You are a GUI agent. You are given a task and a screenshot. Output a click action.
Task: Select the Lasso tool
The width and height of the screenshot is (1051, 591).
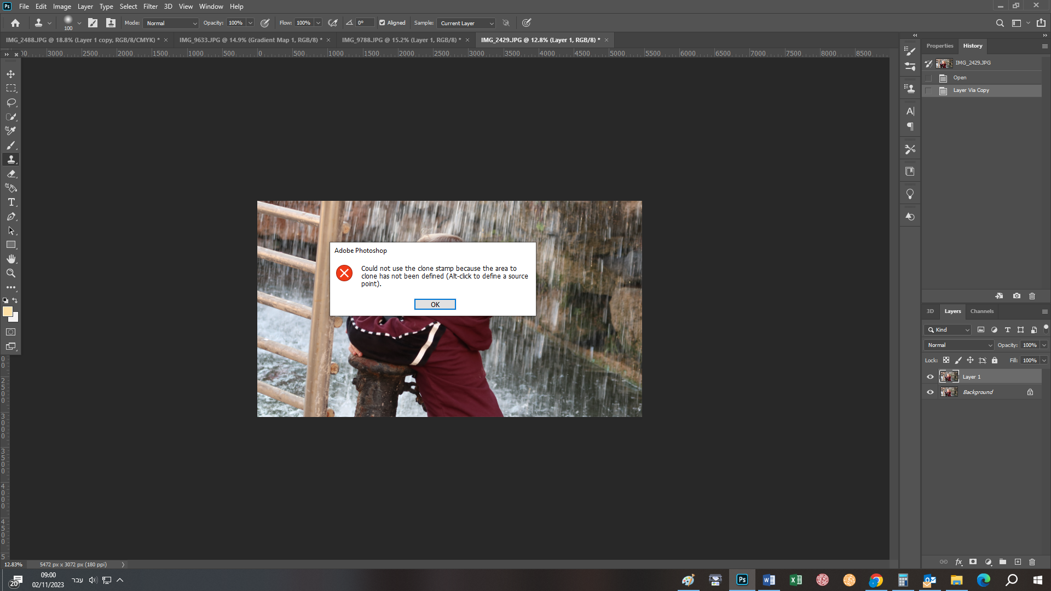coord(11,102)
